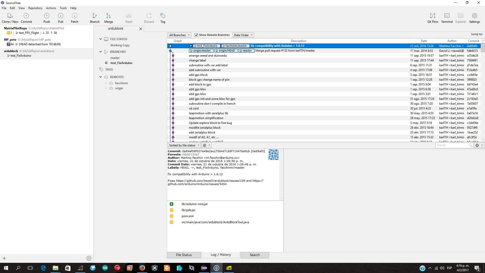Image resolution: width=485 pixels, height=273 pixels.
Task: Click the search magnifier in the file search box
Action: 470,145
